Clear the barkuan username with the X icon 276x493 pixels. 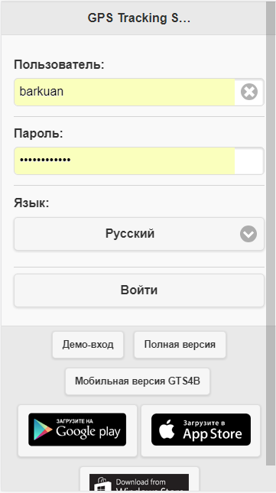(249, 92)
